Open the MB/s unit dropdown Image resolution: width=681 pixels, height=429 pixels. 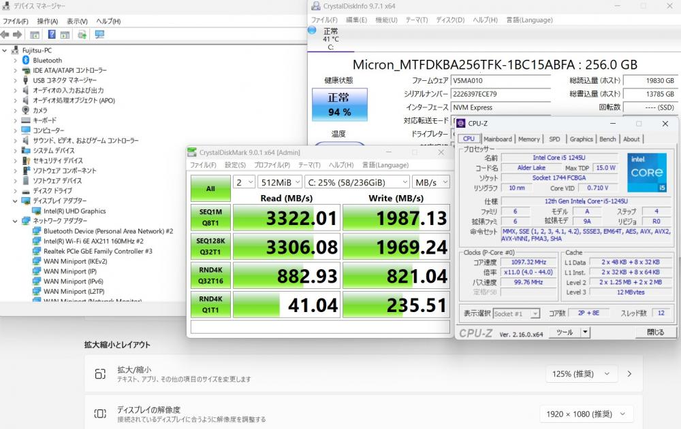tap(431, 182)
